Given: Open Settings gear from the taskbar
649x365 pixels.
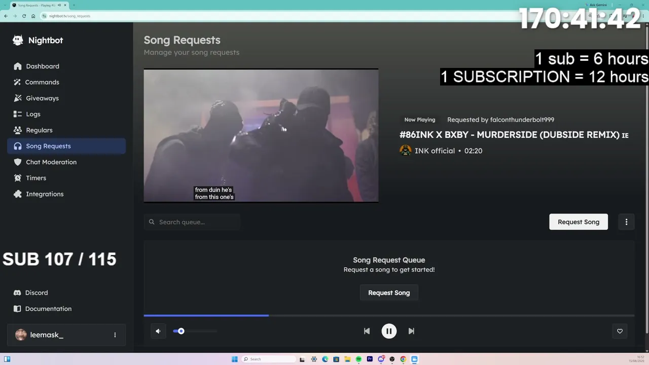Looking at the screenshot, I should click(314, 359).
